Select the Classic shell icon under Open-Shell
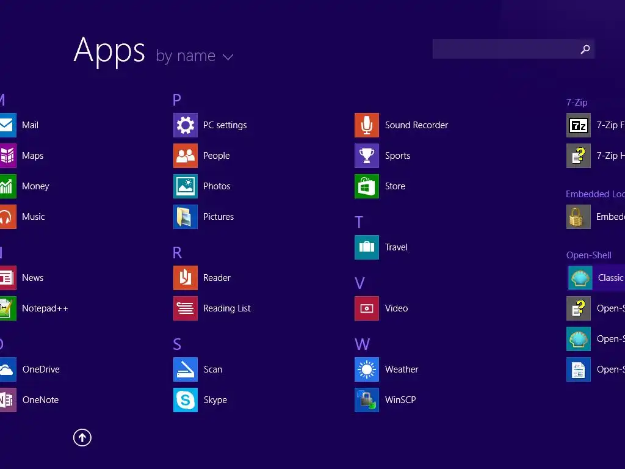The height and width of the screenshot is (469, 625). click(580, 278)
